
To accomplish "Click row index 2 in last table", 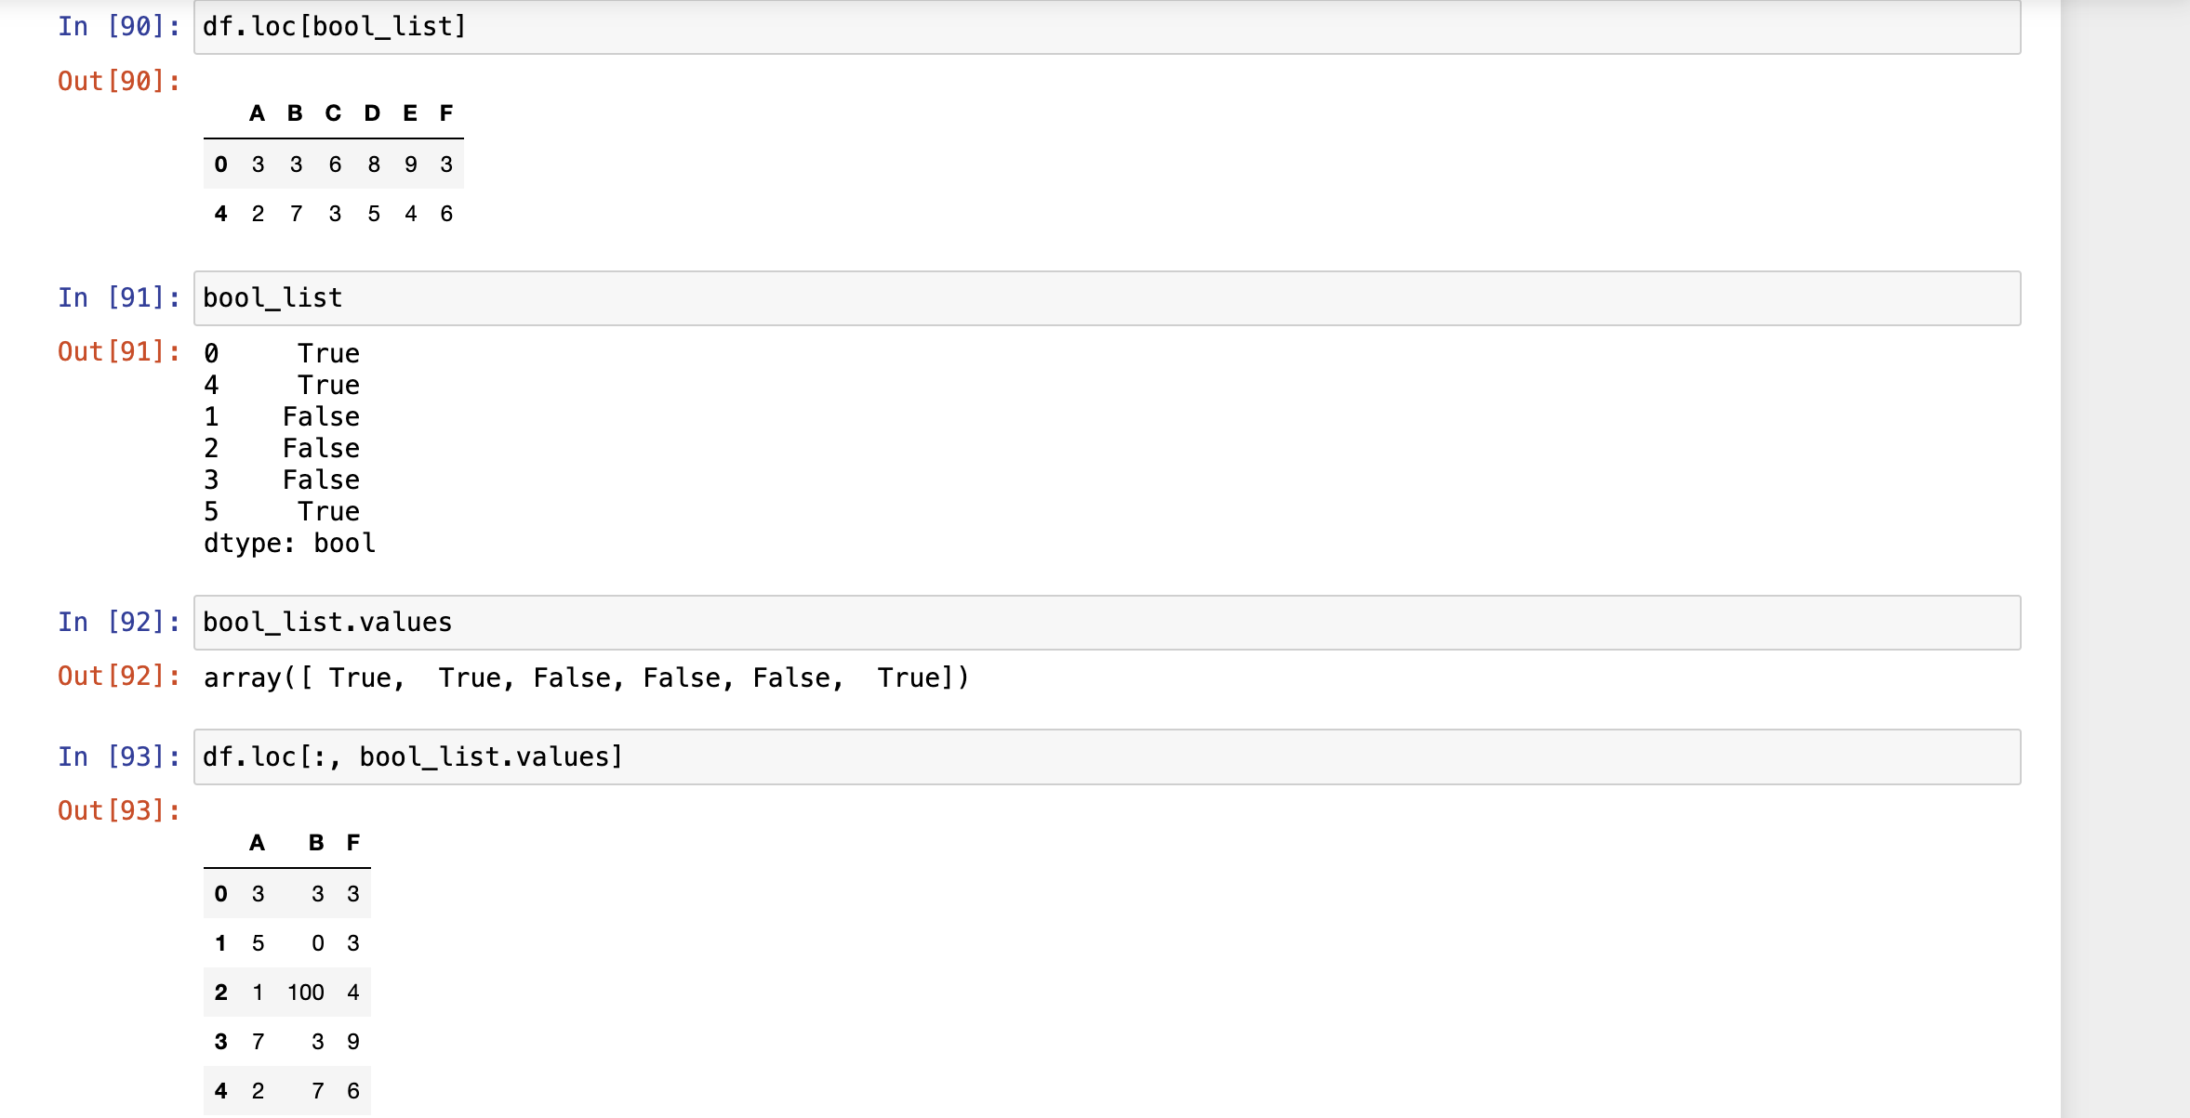I will click(220, 993).
